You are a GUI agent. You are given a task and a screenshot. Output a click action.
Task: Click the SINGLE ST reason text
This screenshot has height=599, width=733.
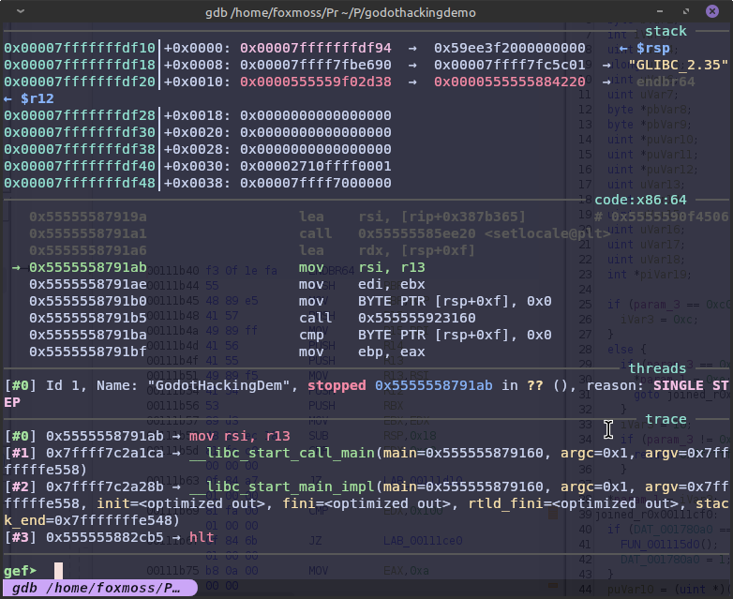pos(691,385)
